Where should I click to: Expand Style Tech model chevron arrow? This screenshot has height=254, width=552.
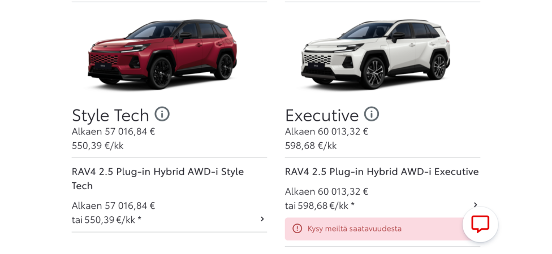(x=262, y=219)
